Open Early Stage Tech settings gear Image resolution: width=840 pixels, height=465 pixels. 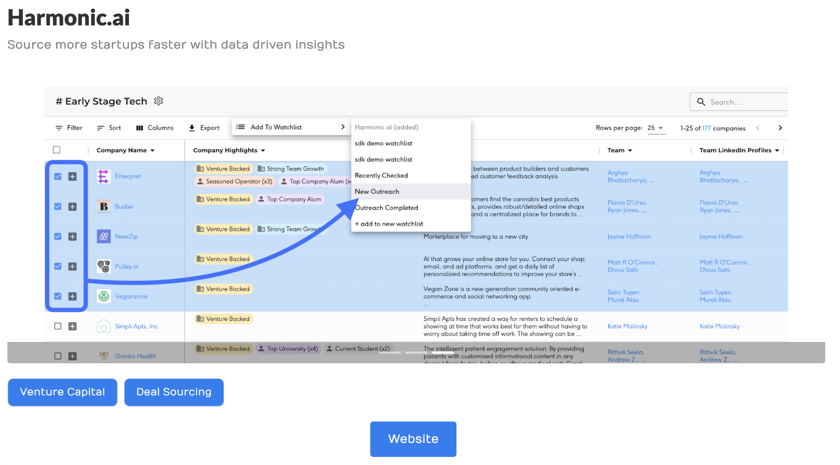[x=158, y=101]
